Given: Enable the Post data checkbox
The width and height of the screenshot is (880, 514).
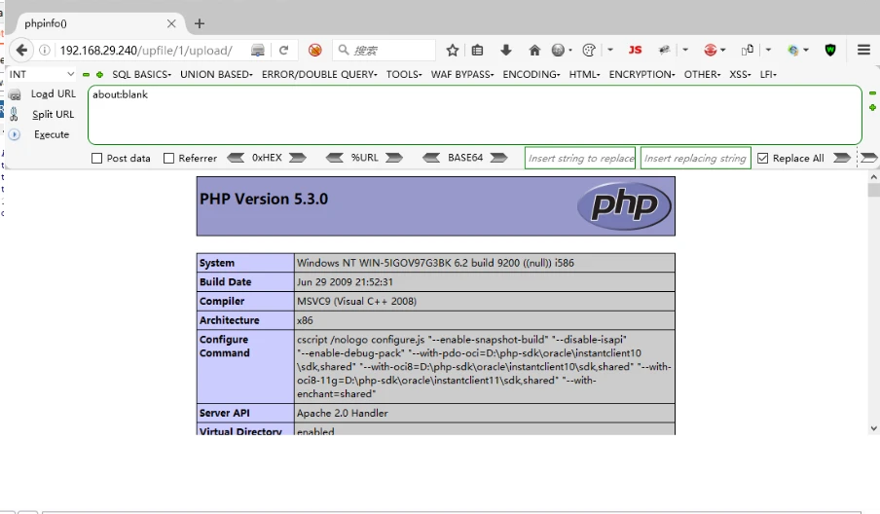Looking at the screenshot, I should [x=97, y=158].
